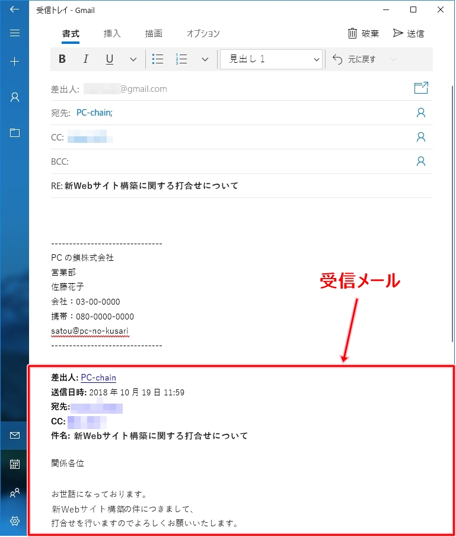Click the PC-chain sender link
Screen dimensions: 456x537
tap(98, 378)
